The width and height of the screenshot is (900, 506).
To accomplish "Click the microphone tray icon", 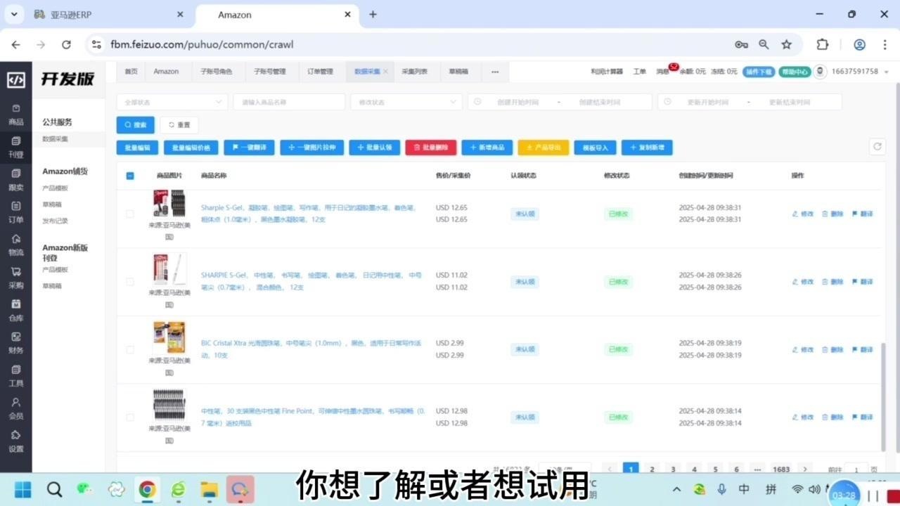I will 721,489.
